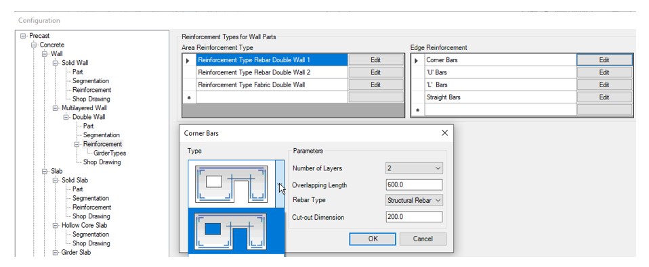The height and width of the screenshot is (267, 649).
Task: Open the corner bar Type dropdown arrow
Action: [x=280, y=184]
